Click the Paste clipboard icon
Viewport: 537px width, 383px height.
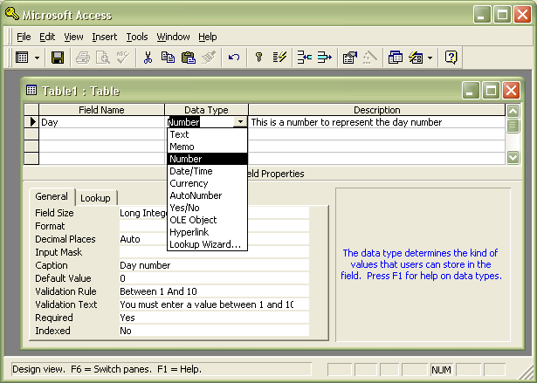click(x=188, y=58)
